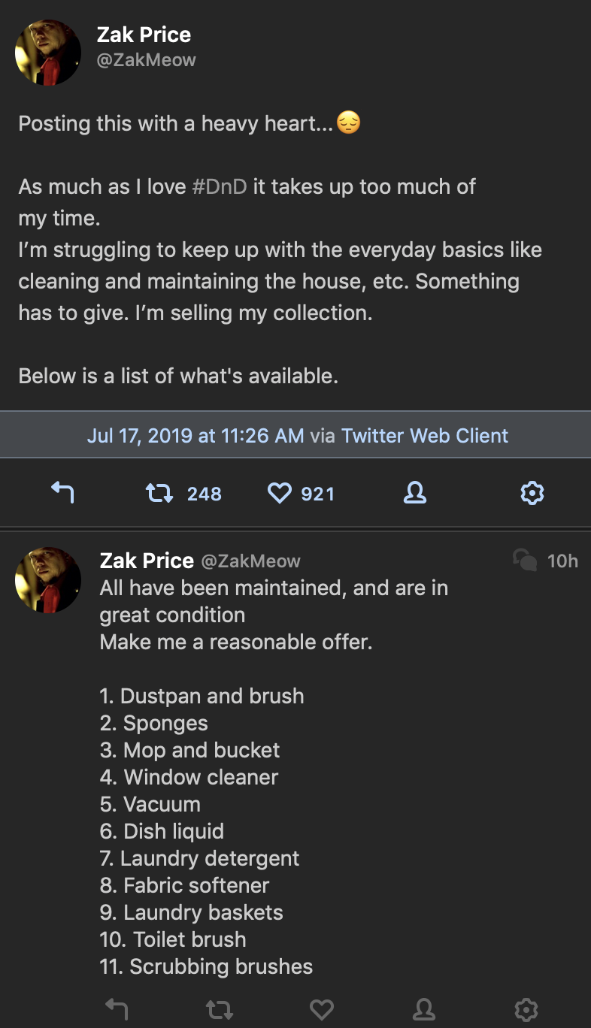Click Zak Price name in reply tweet
The height and width of the screenshot is (1028, 591).
pos(147,561)
